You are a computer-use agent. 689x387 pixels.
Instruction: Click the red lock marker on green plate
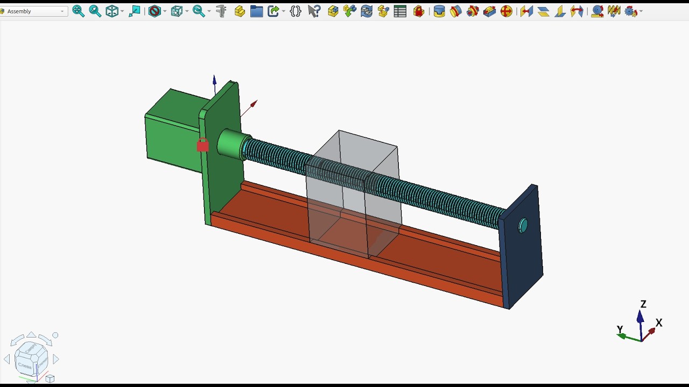coord(202,145)
